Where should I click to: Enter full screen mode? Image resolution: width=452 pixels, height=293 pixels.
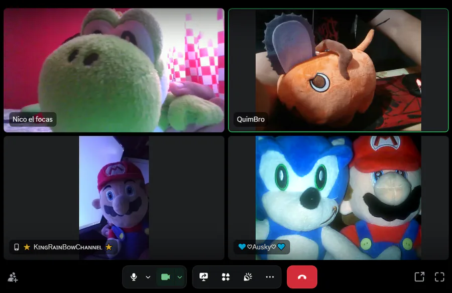(x=439, y=277)
